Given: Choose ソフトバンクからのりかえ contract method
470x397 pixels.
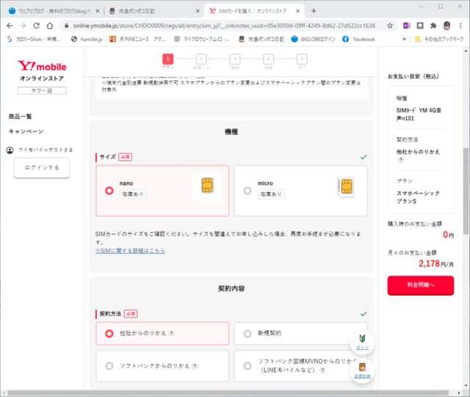Looking at the screenshot, I should pos(162,366).
